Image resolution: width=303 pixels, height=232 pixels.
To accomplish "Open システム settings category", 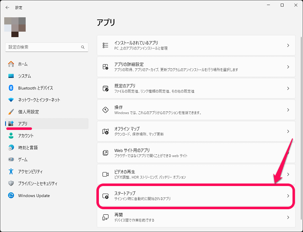I will click(24, 76).
